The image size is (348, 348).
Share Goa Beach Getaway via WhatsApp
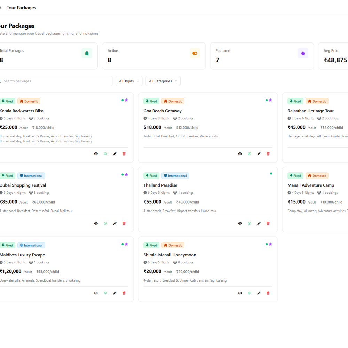tap(250, 154)
